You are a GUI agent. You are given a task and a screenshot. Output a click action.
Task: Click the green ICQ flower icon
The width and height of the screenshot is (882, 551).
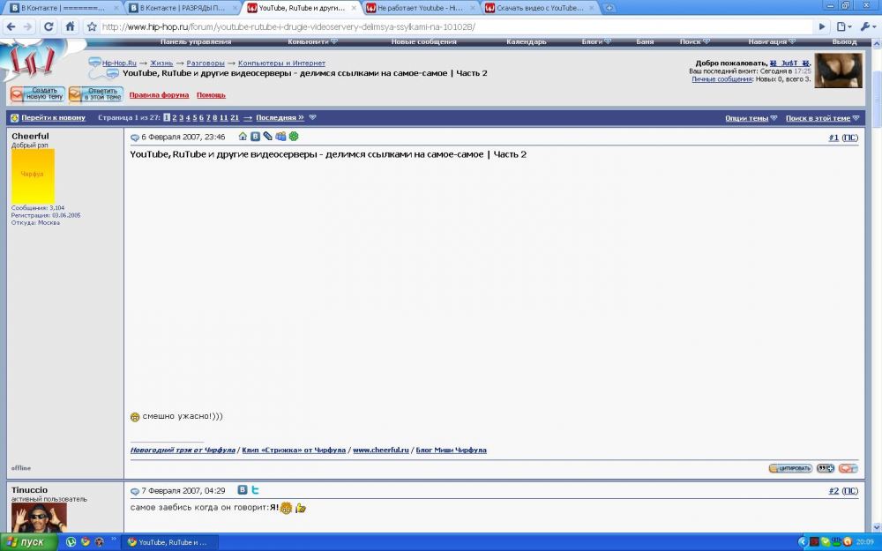(294, 136)
